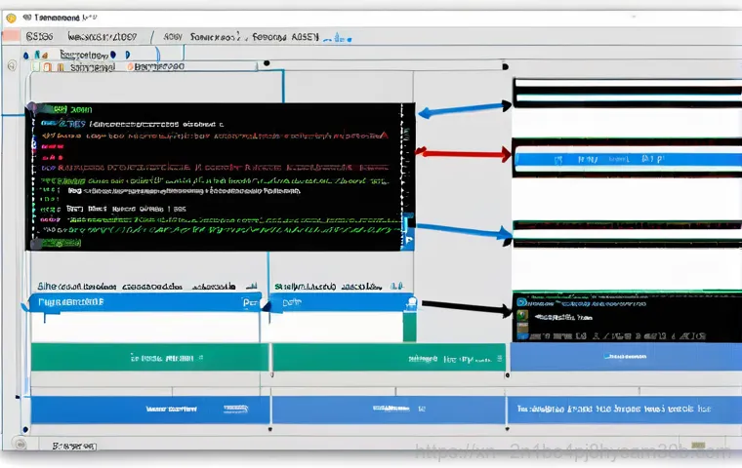The width and height of the screenshot is (742, 468).
Task: Click the yellow round app icon in title bar
Action: click(12, 18)
